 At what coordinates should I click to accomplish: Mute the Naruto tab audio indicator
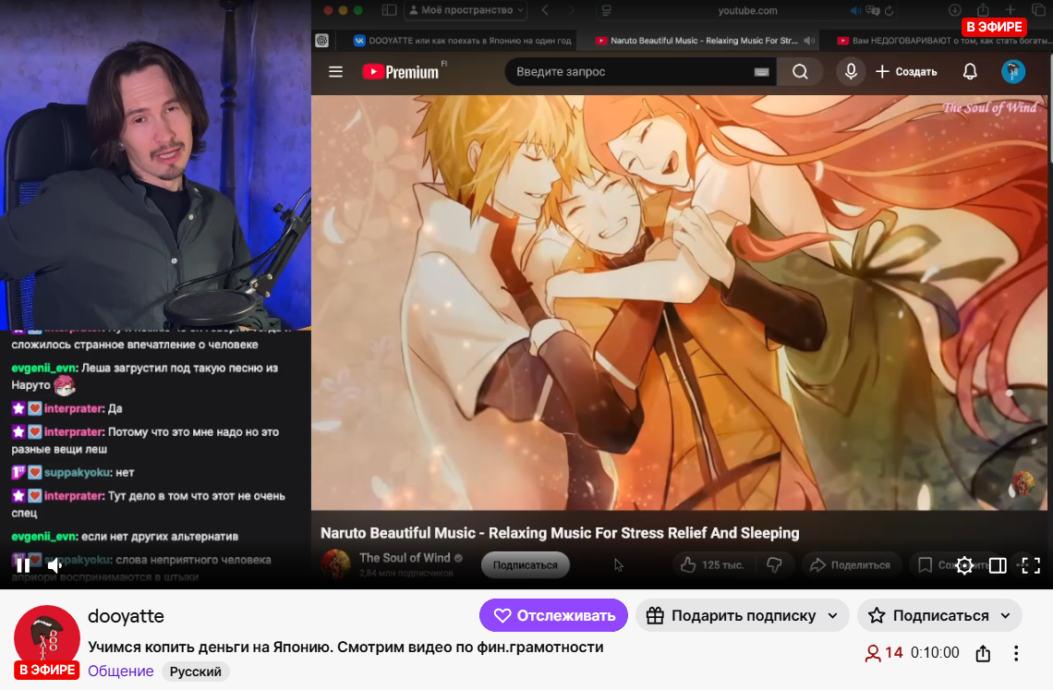(809, 41)
